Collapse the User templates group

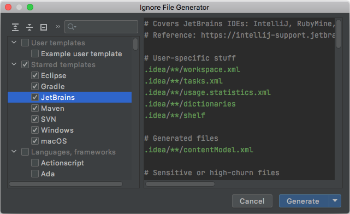click(x=14, y=42)
